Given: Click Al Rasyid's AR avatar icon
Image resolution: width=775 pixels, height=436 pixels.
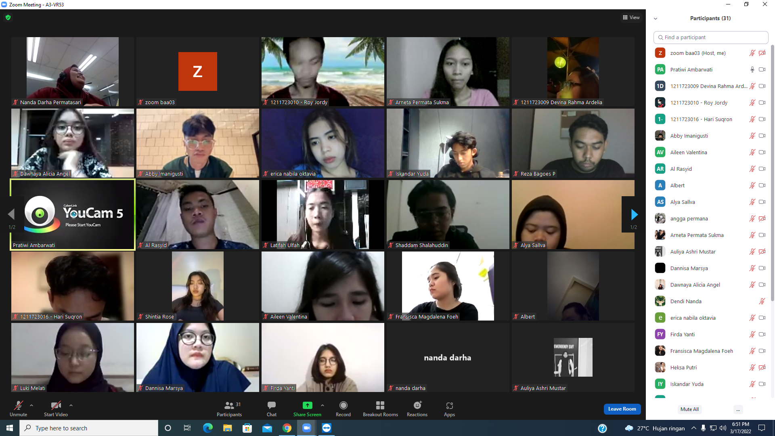Looking at the screenshot, I should [x=660, y=169].
